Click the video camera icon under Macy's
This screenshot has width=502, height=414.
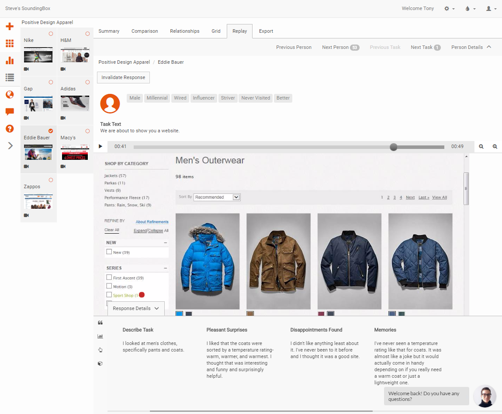click(63, 166)
